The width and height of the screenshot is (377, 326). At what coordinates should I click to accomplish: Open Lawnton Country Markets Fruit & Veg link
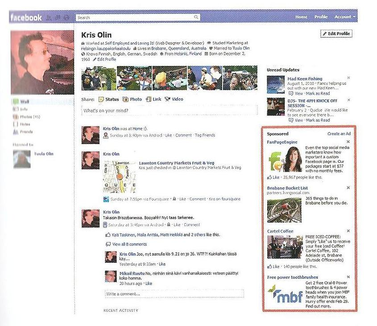click(177, 163)
